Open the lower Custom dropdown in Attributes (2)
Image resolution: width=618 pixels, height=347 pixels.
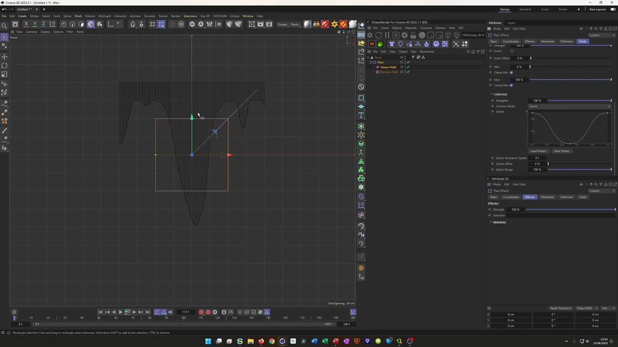point(602,191)
